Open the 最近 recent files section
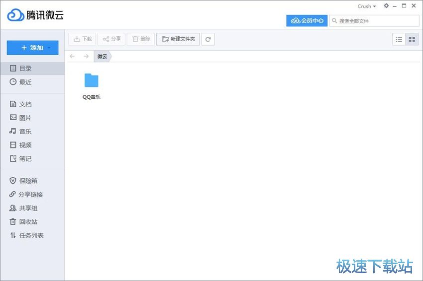The height and width of the screenshot is (281, 423). tap(32, 82)
